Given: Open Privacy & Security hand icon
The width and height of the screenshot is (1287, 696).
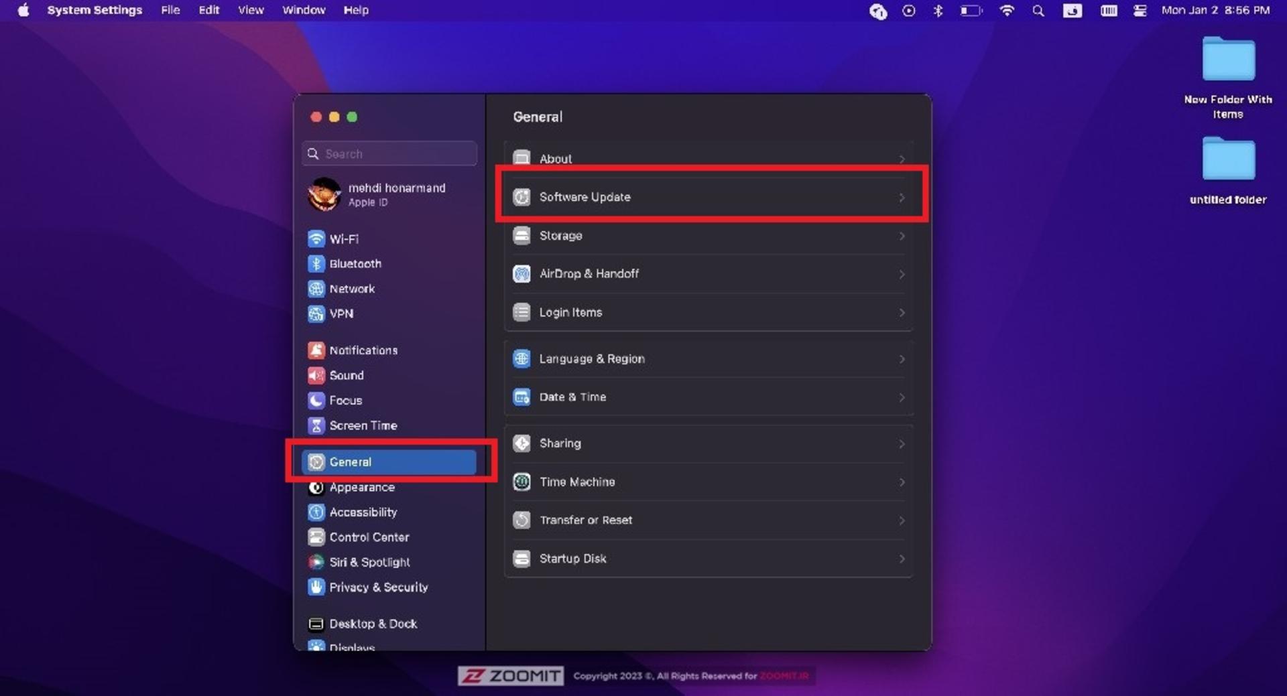Looking at the screenshot, I should point(316,587).
